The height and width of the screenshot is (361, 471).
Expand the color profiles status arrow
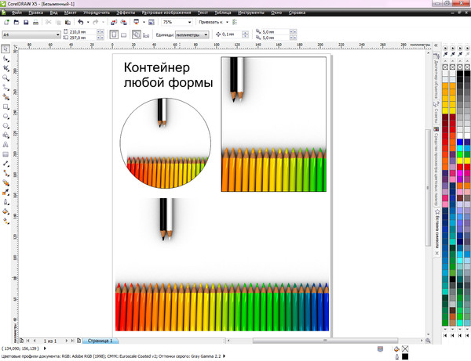pos(224,356)
